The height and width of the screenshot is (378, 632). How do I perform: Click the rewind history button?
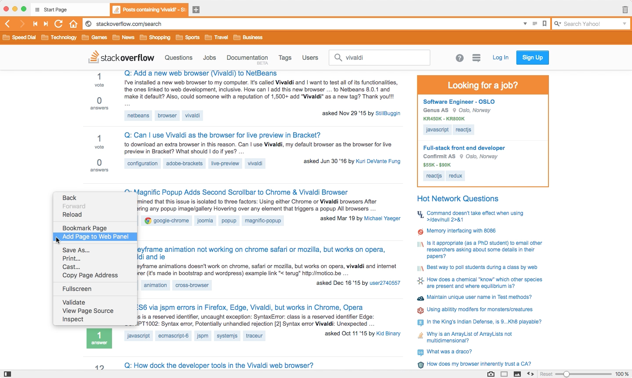click(35, 24)
